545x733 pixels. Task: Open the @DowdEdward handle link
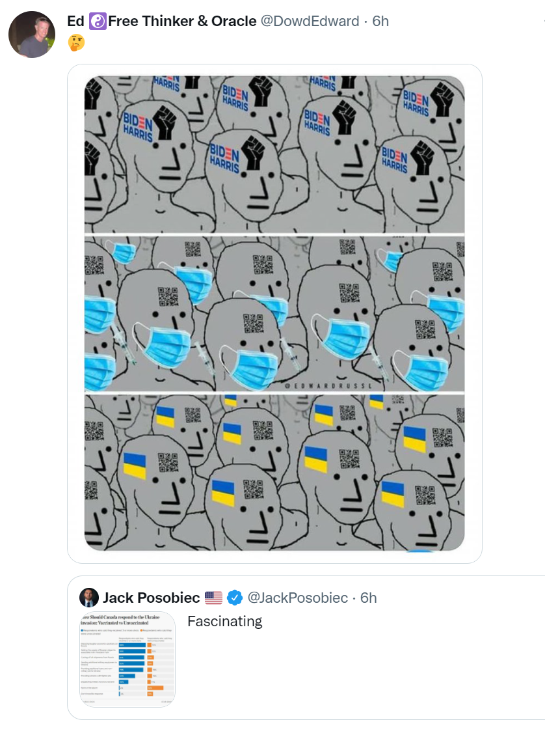pyautogui.click(x=310, y=21)
